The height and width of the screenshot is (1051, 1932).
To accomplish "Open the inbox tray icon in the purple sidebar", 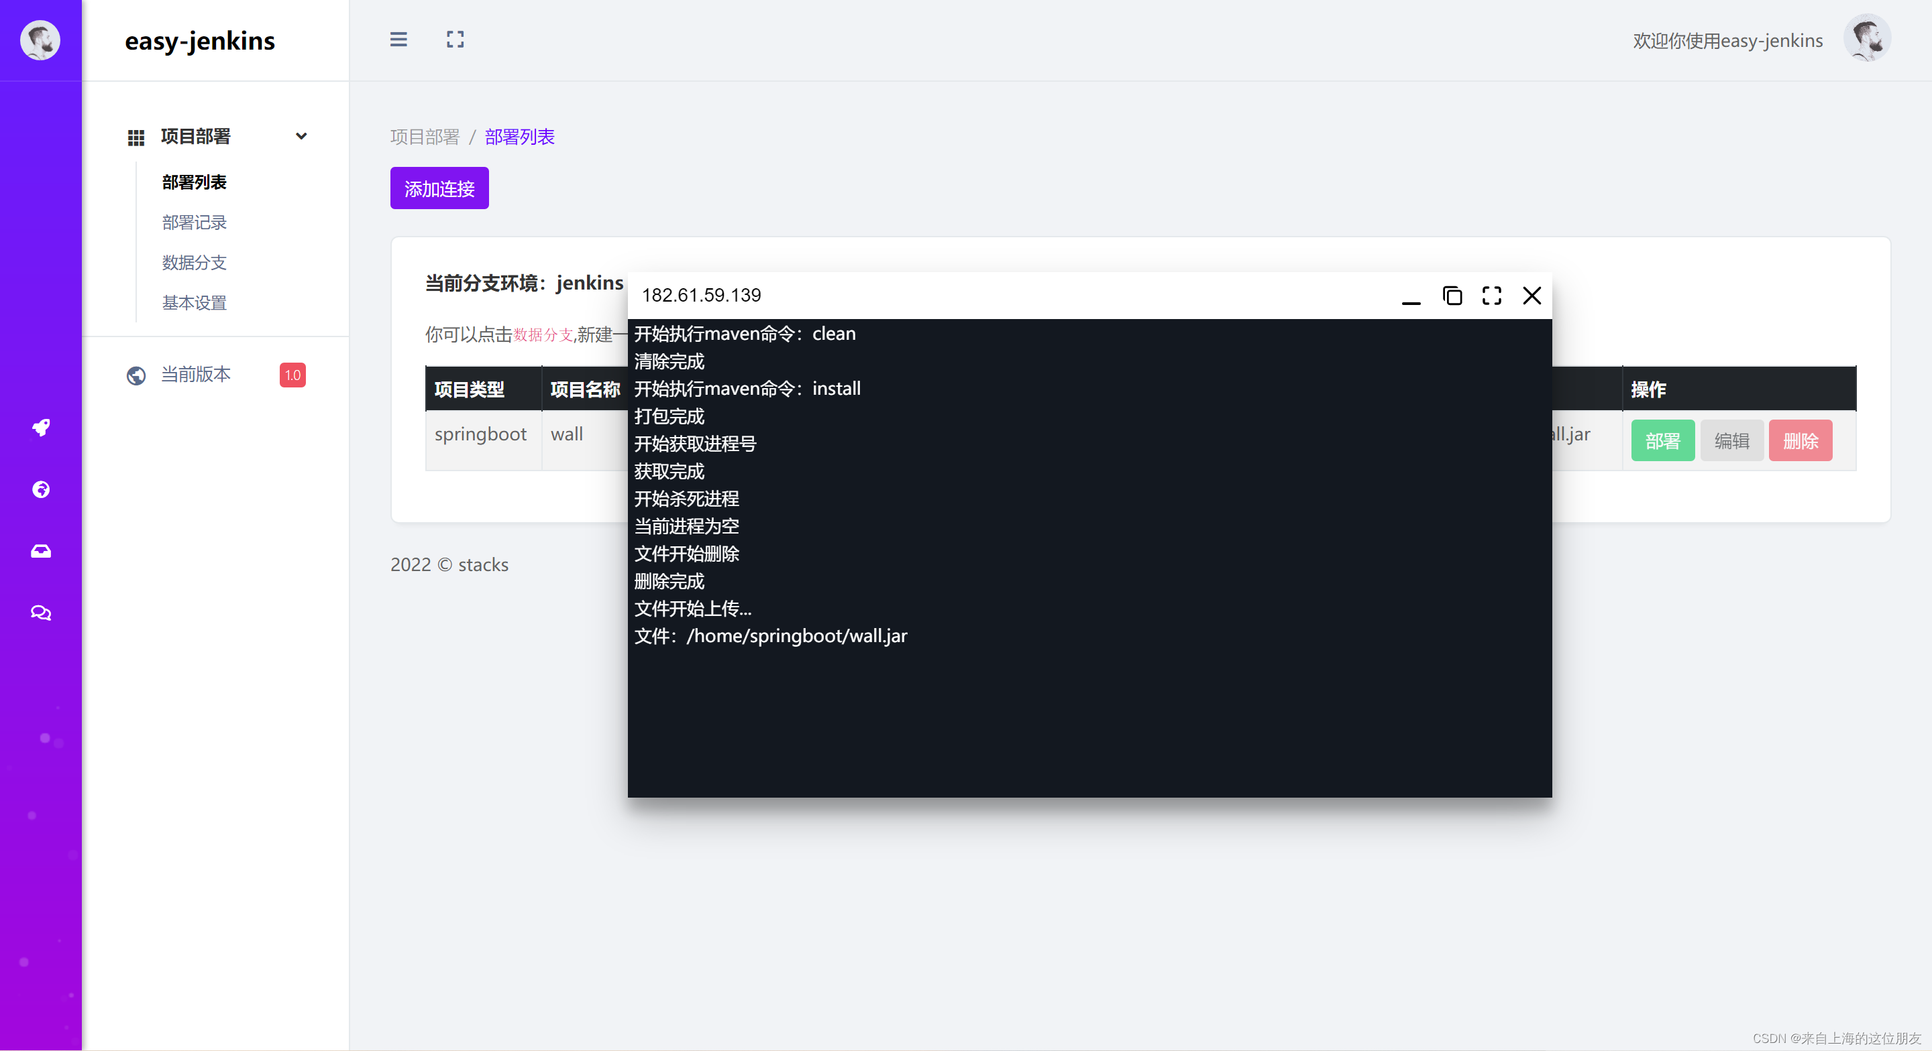I will click(40, 551).
